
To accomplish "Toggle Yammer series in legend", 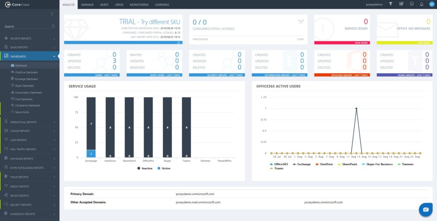I will (x=405, y=164).
